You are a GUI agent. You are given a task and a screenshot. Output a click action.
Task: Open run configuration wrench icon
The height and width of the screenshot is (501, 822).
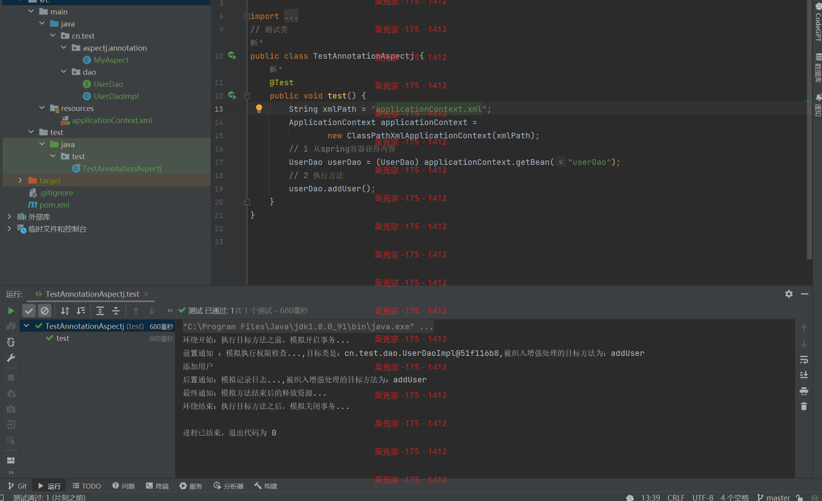pos(11,358)
